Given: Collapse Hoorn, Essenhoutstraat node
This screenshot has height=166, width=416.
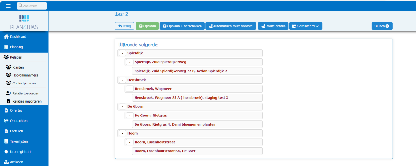Looking at the screenshot, I should [x=130, y=142].
